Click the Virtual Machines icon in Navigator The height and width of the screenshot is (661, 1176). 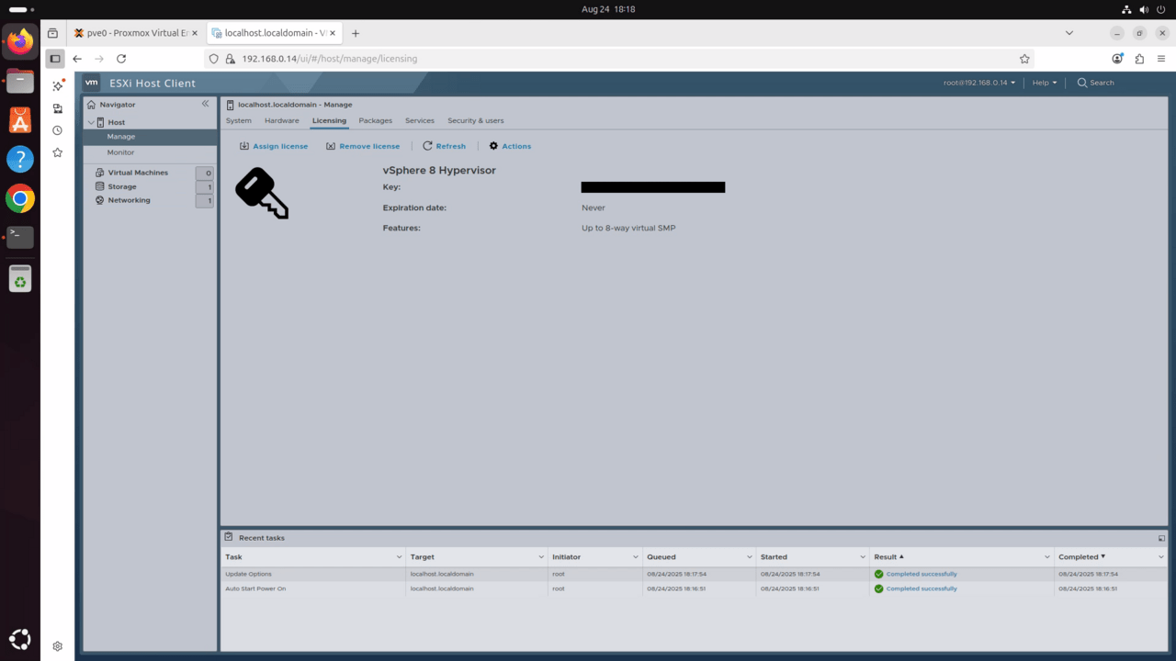tap(99, 173)
